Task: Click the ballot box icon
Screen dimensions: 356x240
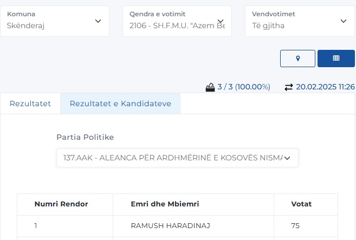Action: 210,87
